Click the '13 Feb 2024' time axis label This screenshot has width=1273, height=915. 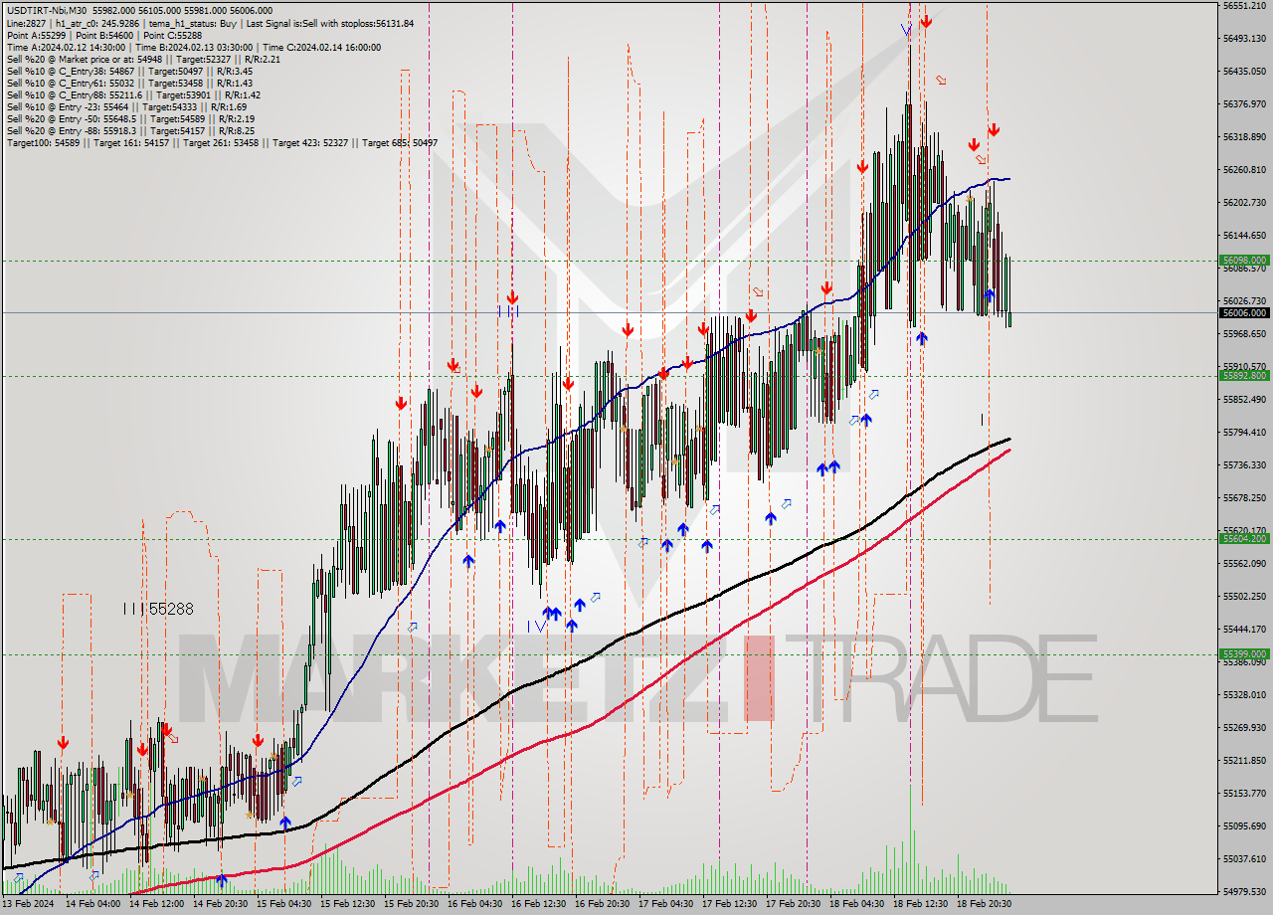tap(28, 904)
